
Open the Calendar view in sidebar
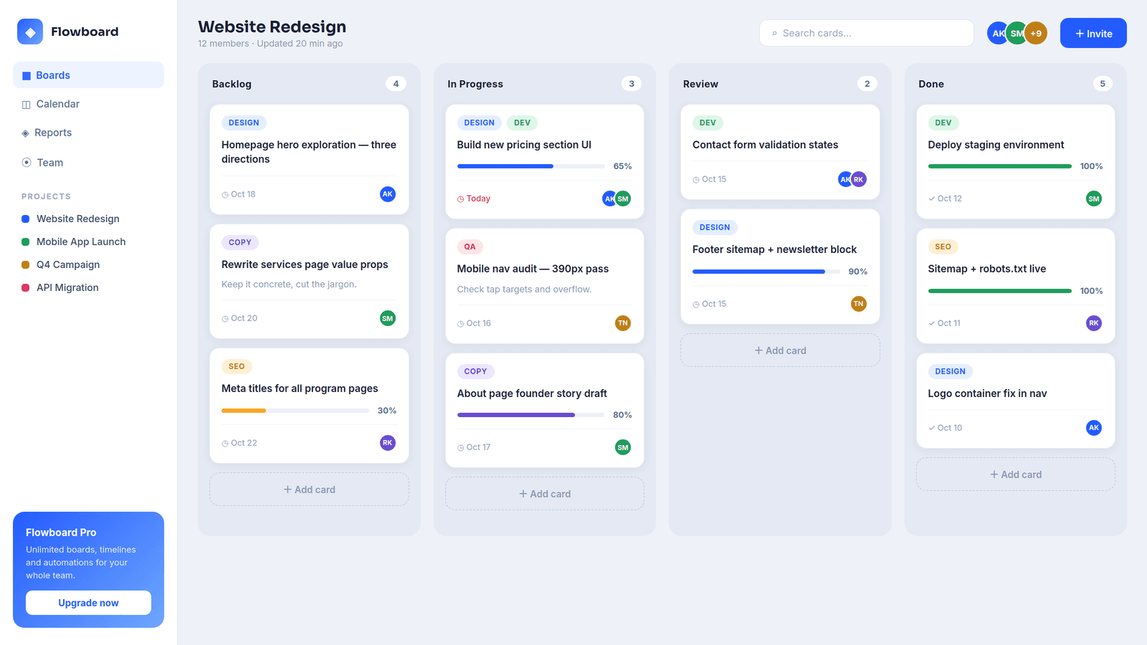click(88, 104)
